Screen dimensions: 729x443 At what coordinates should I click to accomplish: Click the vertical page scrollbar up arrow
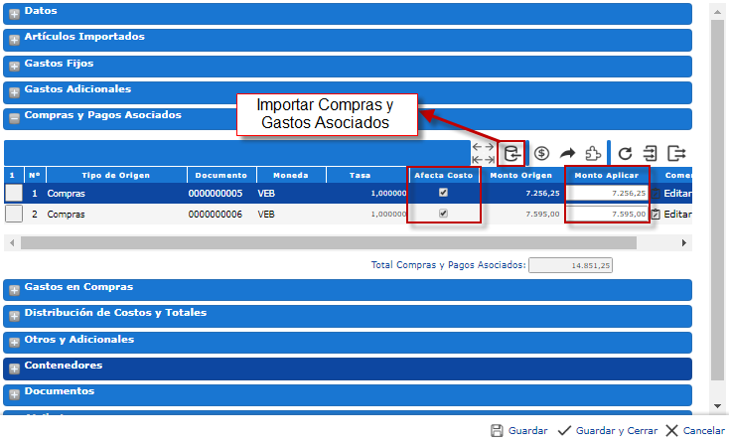tap(717, 12)
